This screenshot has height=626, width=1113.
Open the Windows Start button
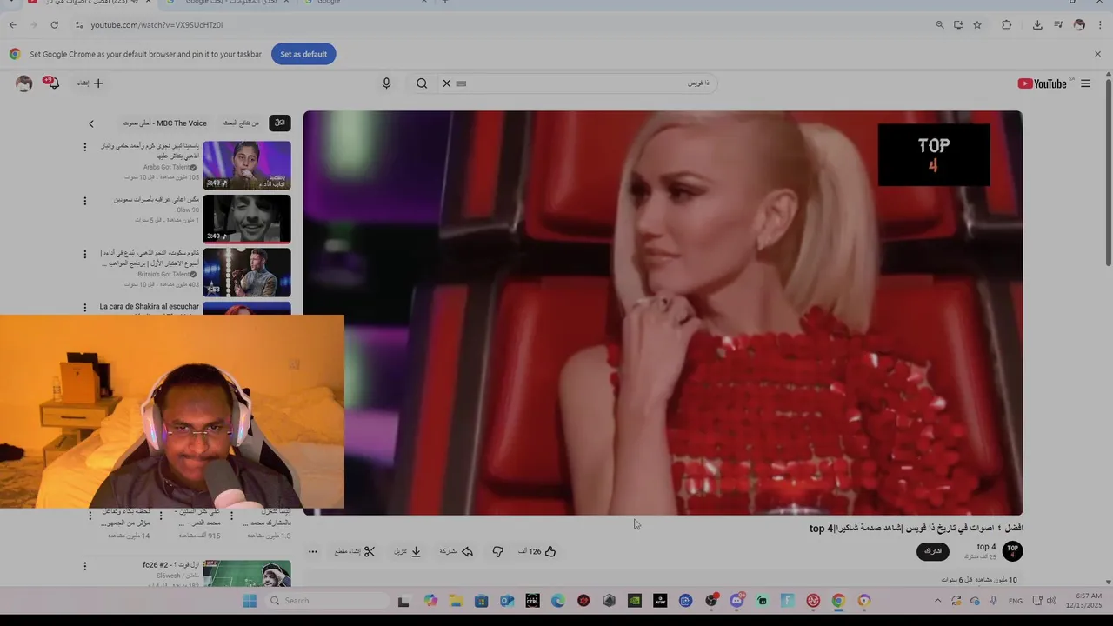(250, 601)
